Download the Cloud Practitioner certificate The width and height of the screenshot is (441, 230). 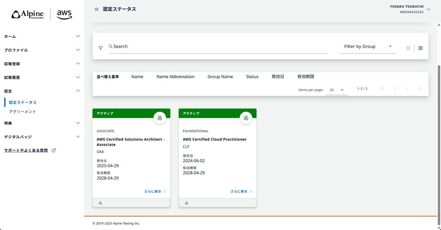click(186, 203)
